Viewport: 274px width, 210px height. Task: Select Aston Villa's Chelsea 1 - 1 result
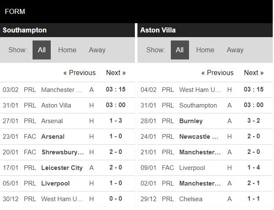[x=205, y=199]
